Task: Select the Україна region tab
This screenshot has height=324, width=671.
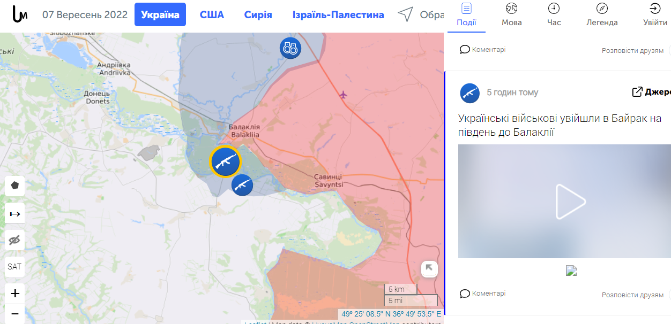Action: [x=160, y=14]
